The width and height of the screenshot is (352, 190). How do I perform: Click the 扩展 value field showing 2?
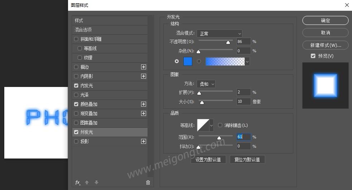(x=243, y=92)
